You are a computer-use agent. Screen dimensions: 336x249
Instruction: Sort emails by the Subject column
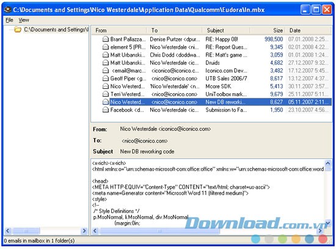(226, 30)
